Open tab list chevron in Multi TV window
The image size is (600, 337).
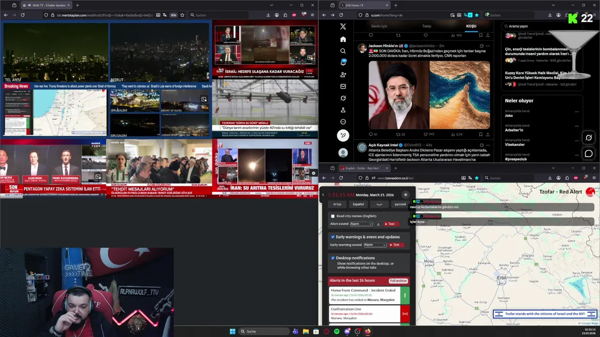tap(271, 5)
